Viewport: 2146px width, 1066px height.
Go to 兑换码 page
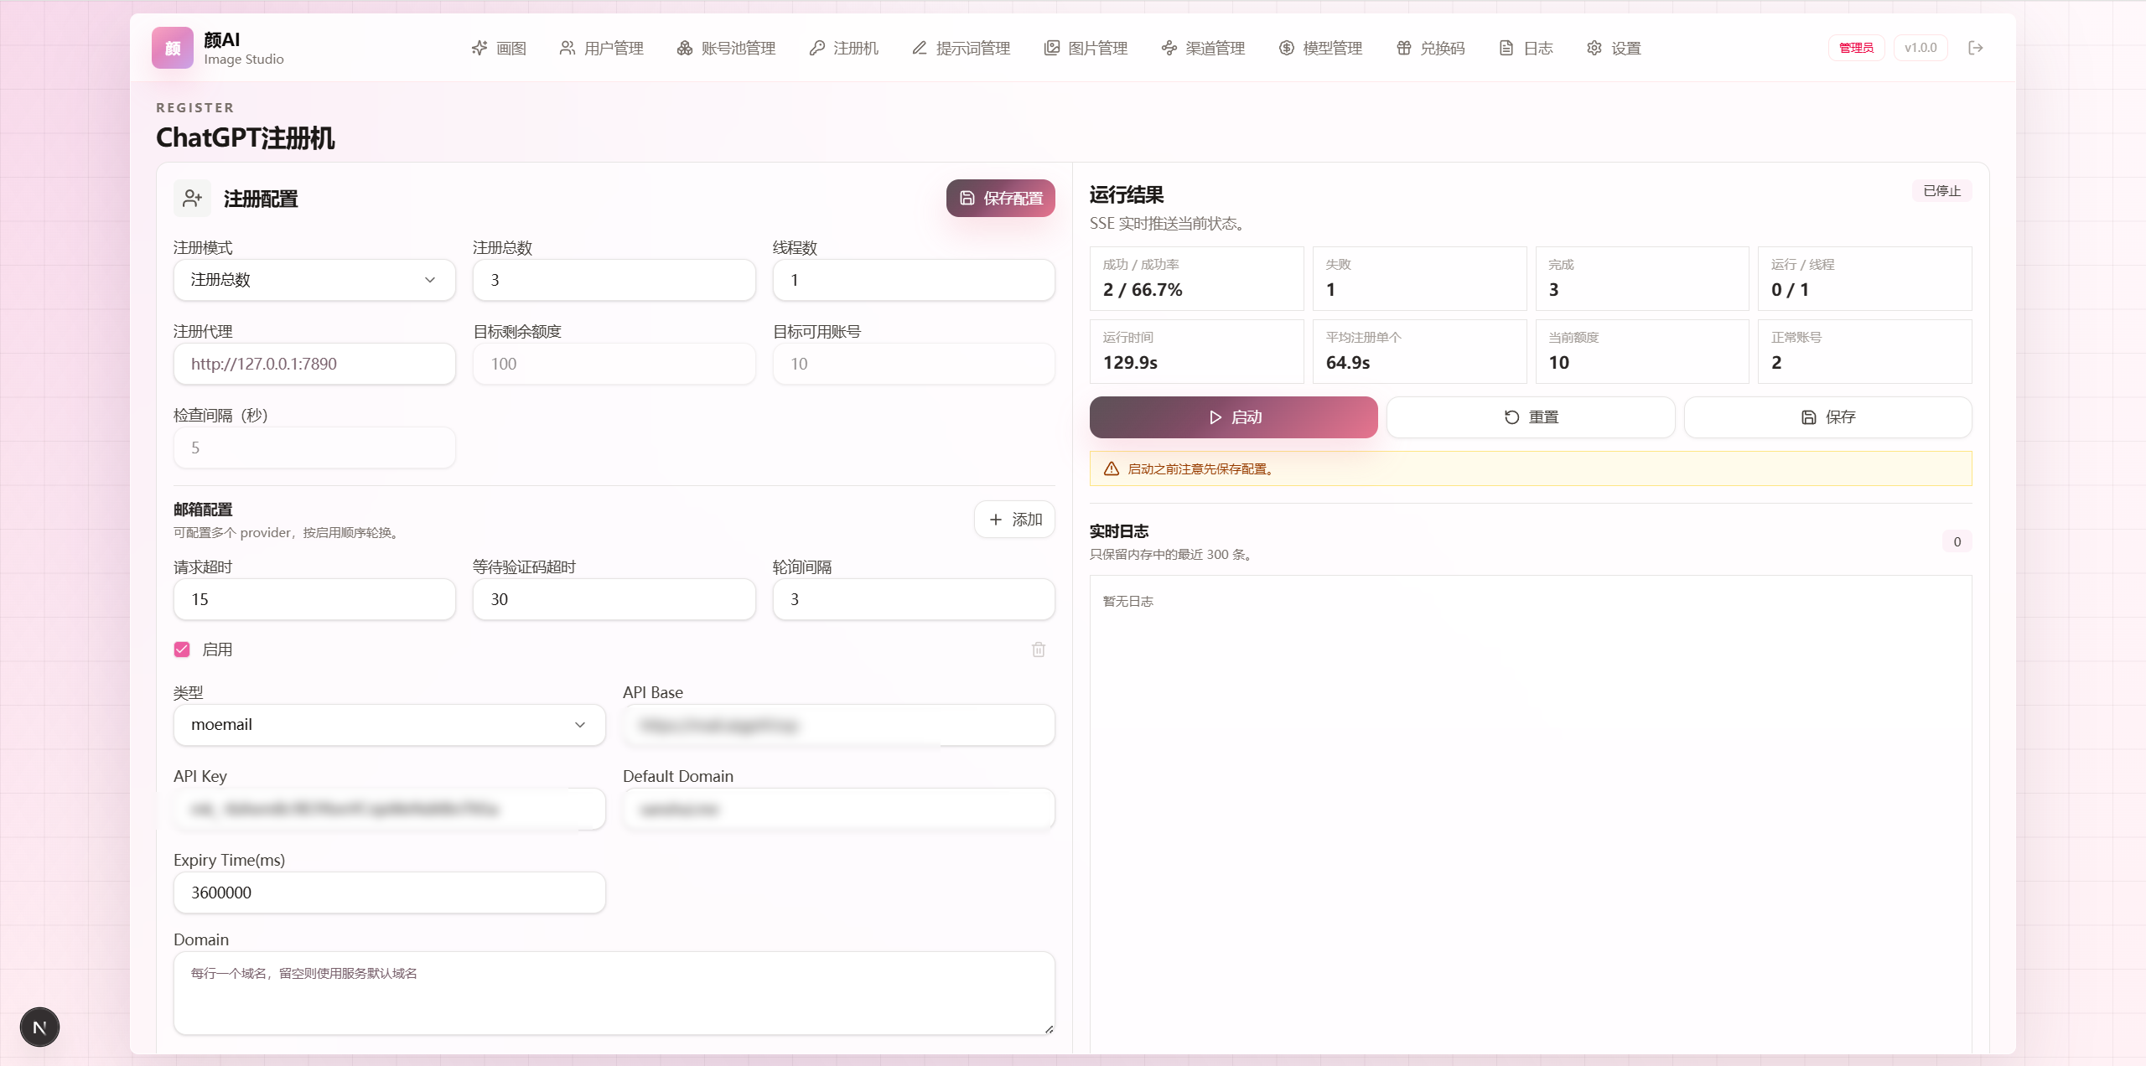(1431, 48)
